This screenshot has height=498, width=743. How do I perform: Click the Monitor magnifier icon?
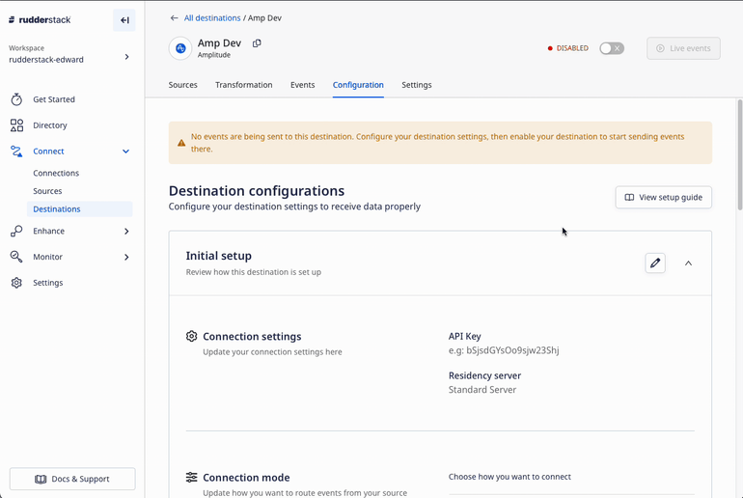(x=16, y=257)
